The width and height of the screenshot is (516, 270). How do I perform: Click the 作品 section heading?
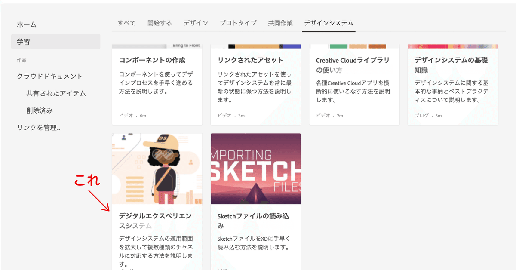click(x=21, y=60)
